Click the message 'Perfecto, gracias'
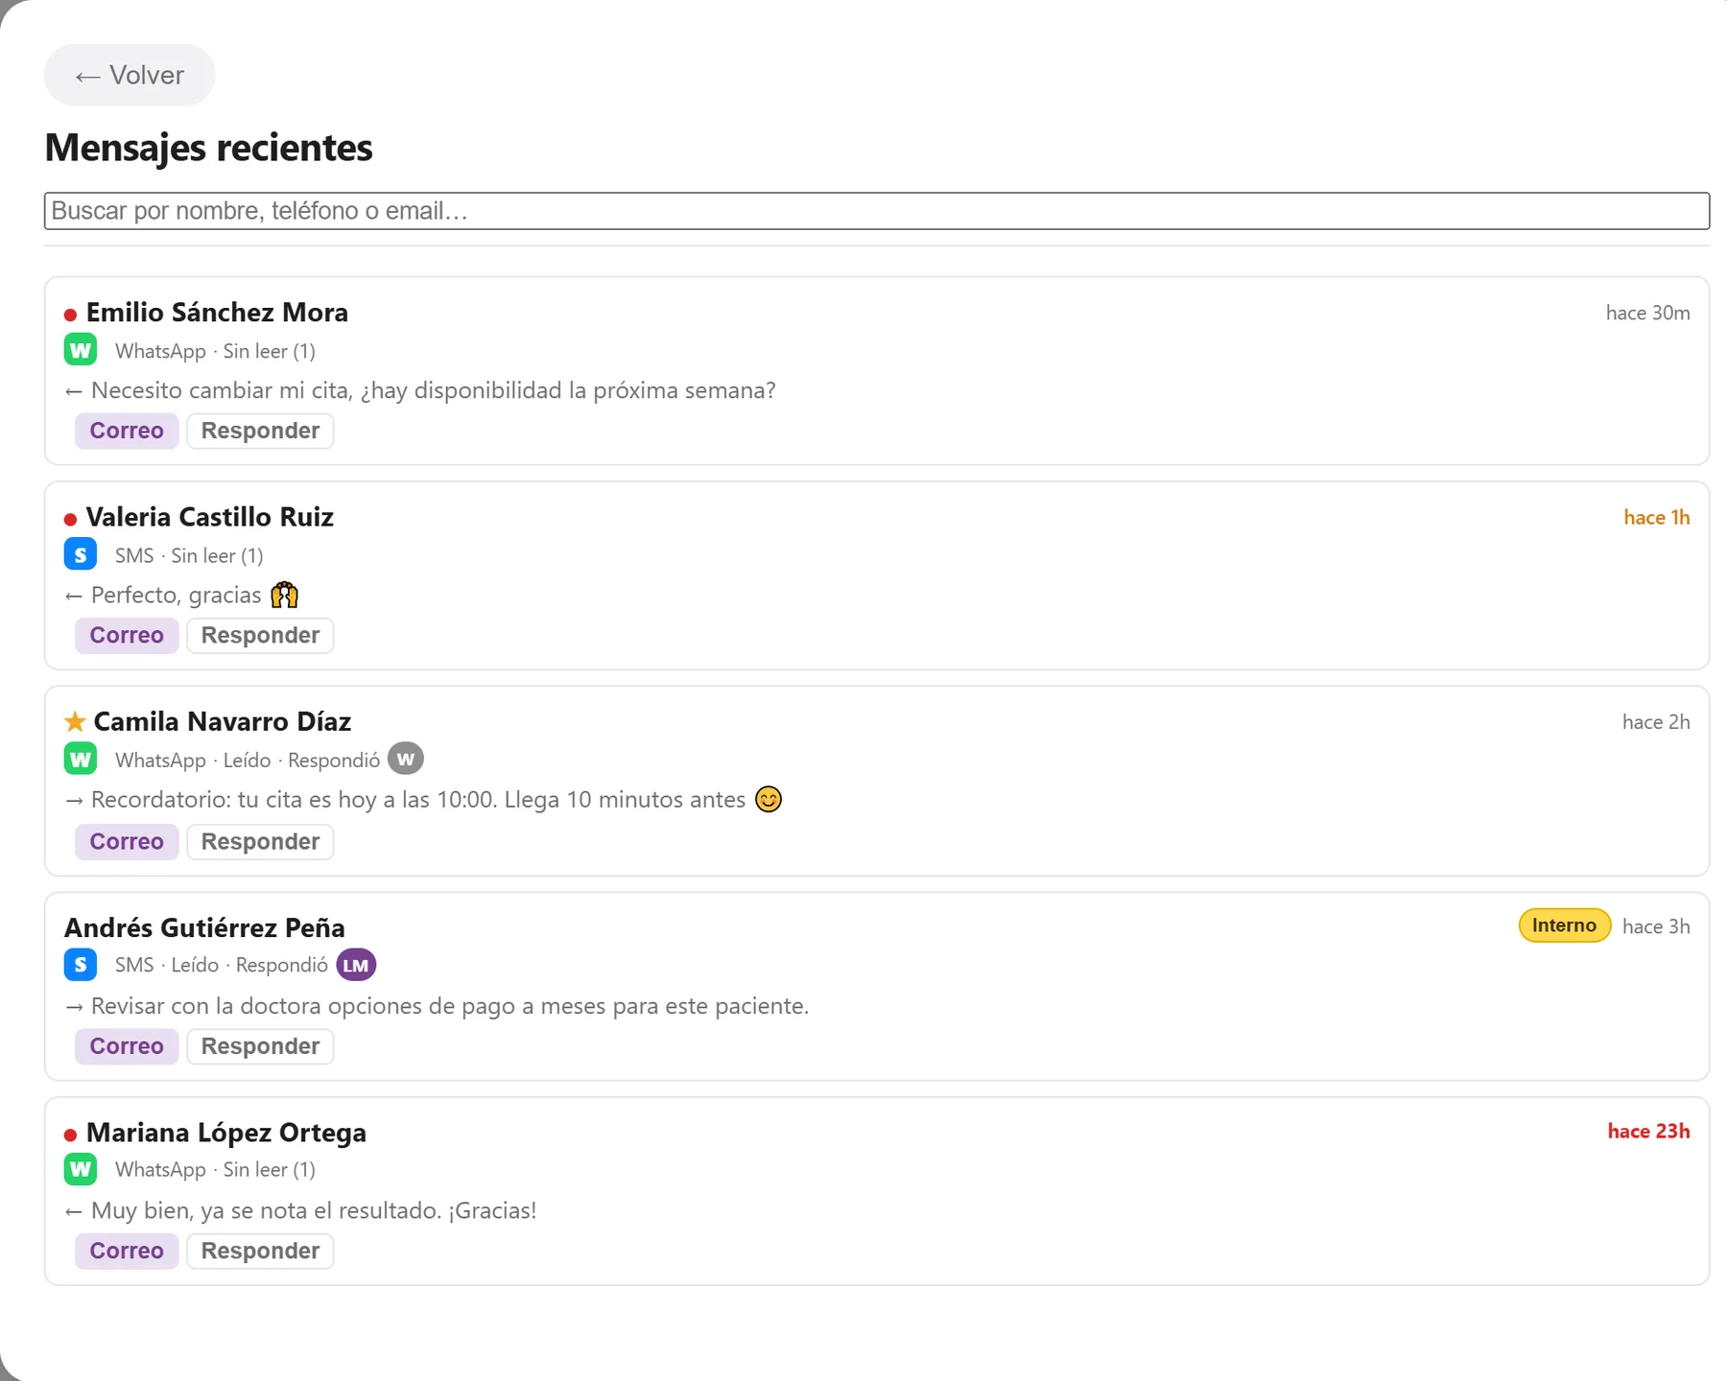1727x1381 pixels. coord(182,595)
